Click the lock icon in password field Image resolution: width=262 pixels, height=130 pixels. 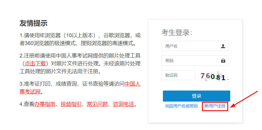[223, 61]
